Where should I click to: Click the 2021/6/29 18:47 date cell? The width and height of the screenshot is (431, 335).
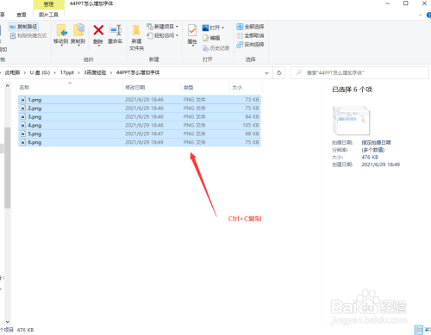[144, 133]
